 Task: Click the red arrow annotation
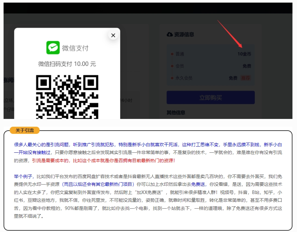tap(229, 33)
